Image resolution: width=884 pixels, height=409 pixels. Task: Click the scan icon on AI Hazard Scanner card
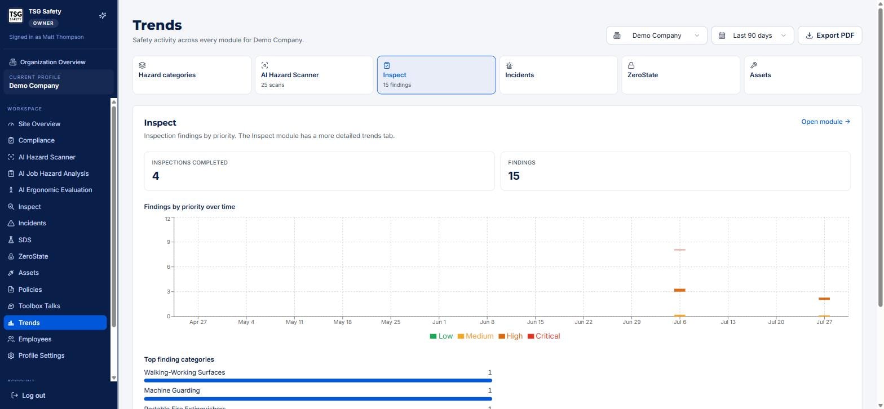(264, 65)
